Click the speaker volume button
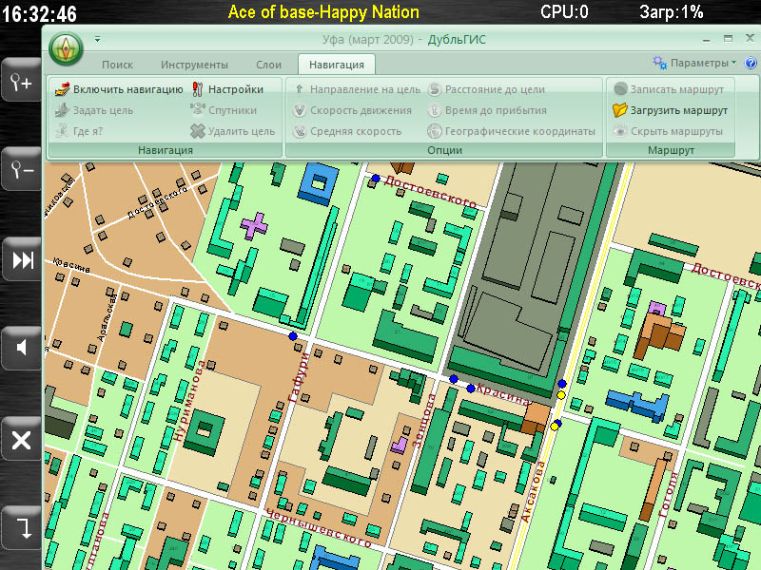 click(21, 350)
